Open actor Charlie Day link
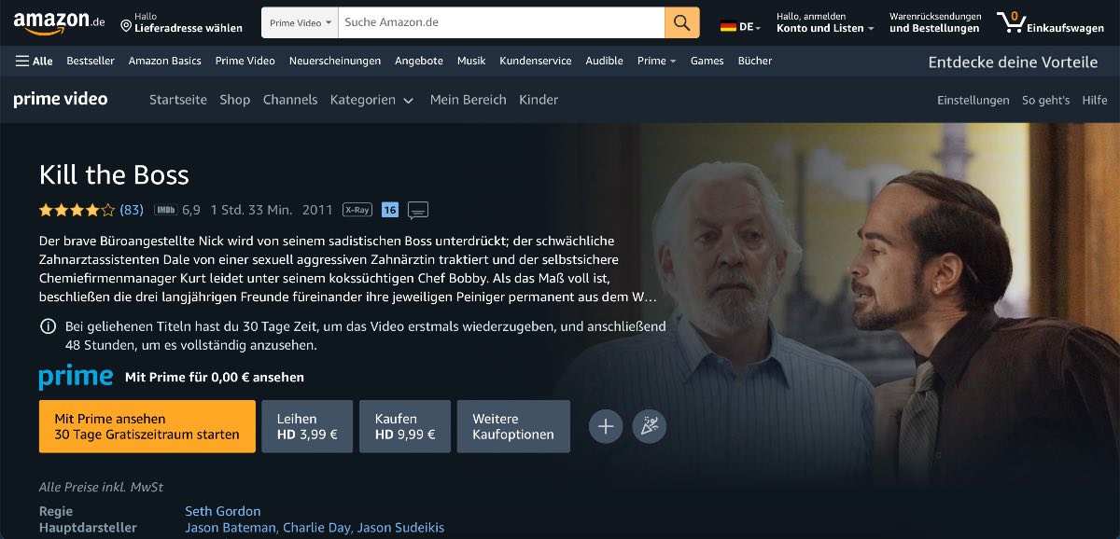The image size is (1120, 539). pyautogui.click(x=316, y=528)
